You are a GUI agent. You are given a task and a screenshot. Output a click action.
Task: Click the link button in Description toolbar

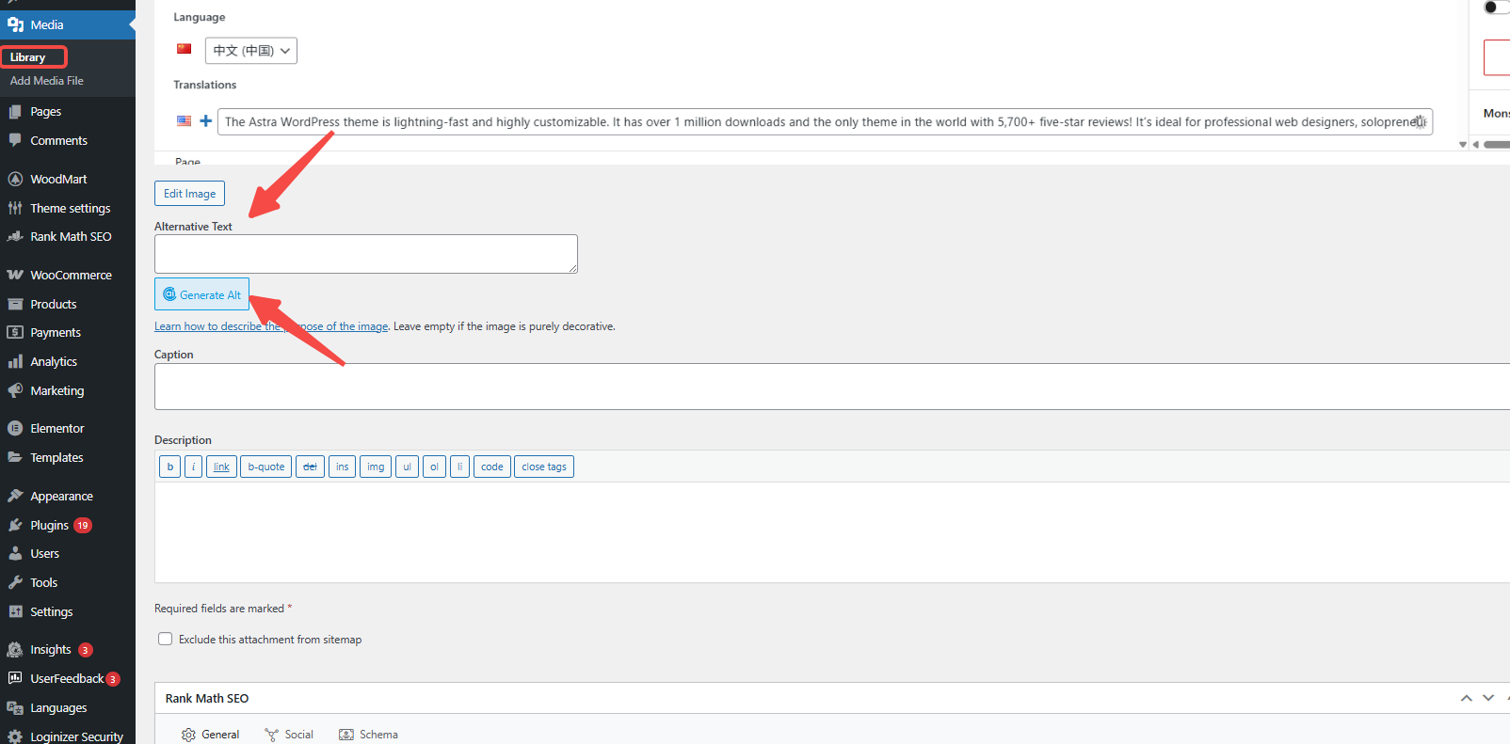click(x=221, y=467)
